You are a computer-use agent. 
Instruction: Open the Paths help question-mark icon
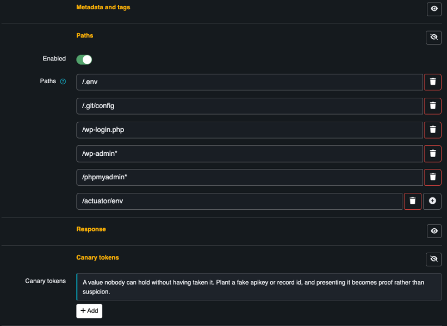point(63,81)
